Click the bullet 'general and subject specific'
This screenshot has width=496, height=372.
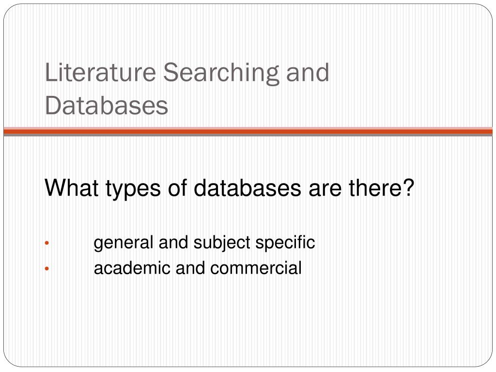click(204, 243)
